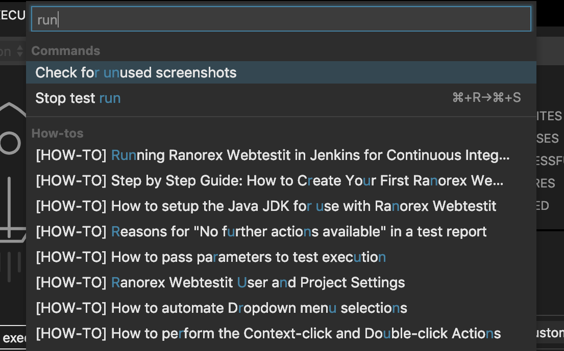564x351 pixels.
Task: Click the ⌘+R→⌘+S keyboard shortcut hint
Action: 486,98
